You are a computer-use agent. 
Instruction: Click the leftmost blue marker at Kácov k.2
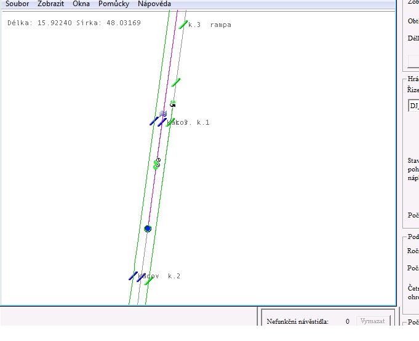[133, 276]
